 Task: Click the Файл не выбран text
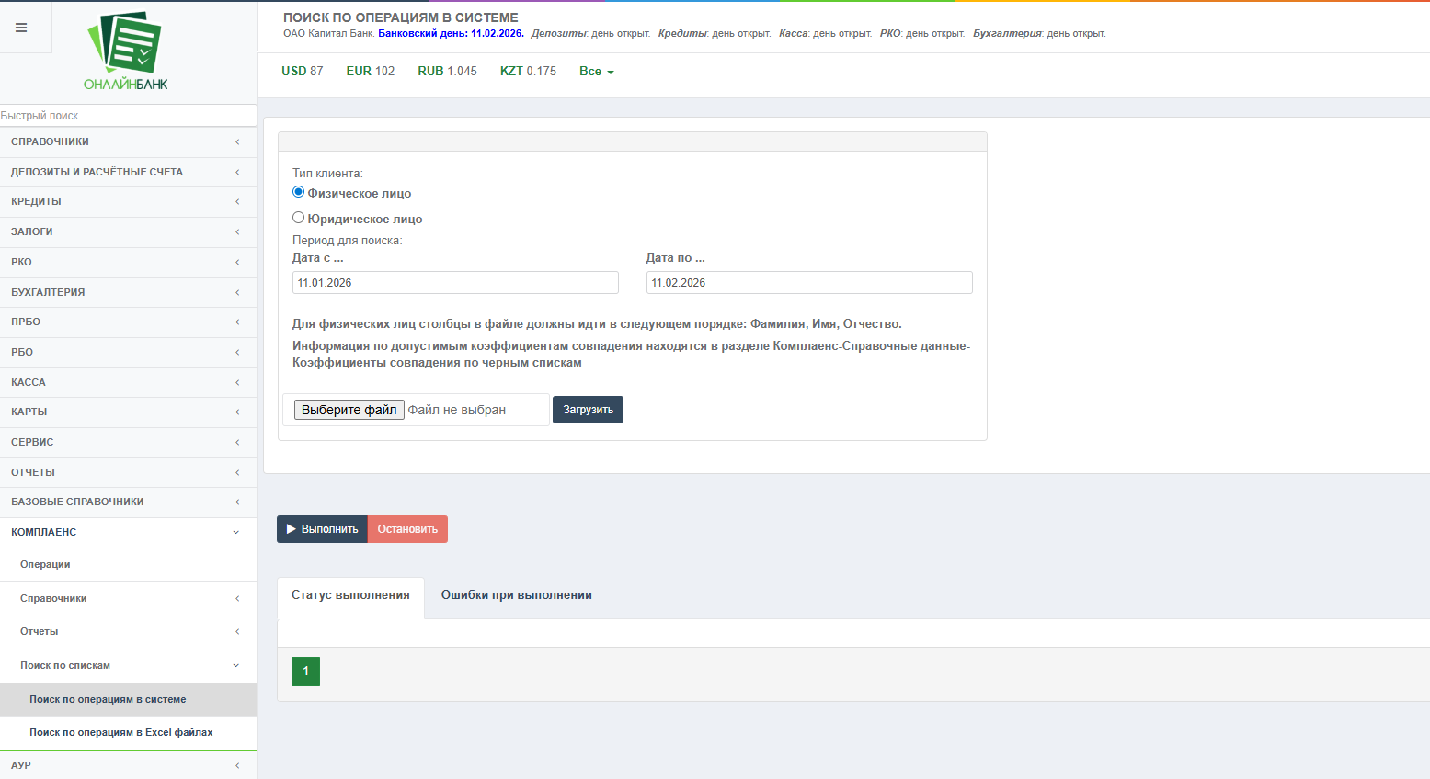click(457, 410)
